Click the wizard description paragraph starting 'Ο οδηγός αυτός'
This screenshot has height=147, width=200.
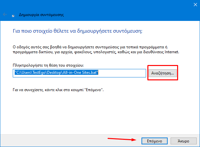[96, 50]
